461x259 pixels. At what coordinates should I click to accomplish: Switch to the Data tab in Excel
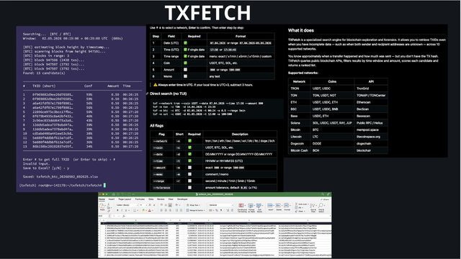coord(151,199)
